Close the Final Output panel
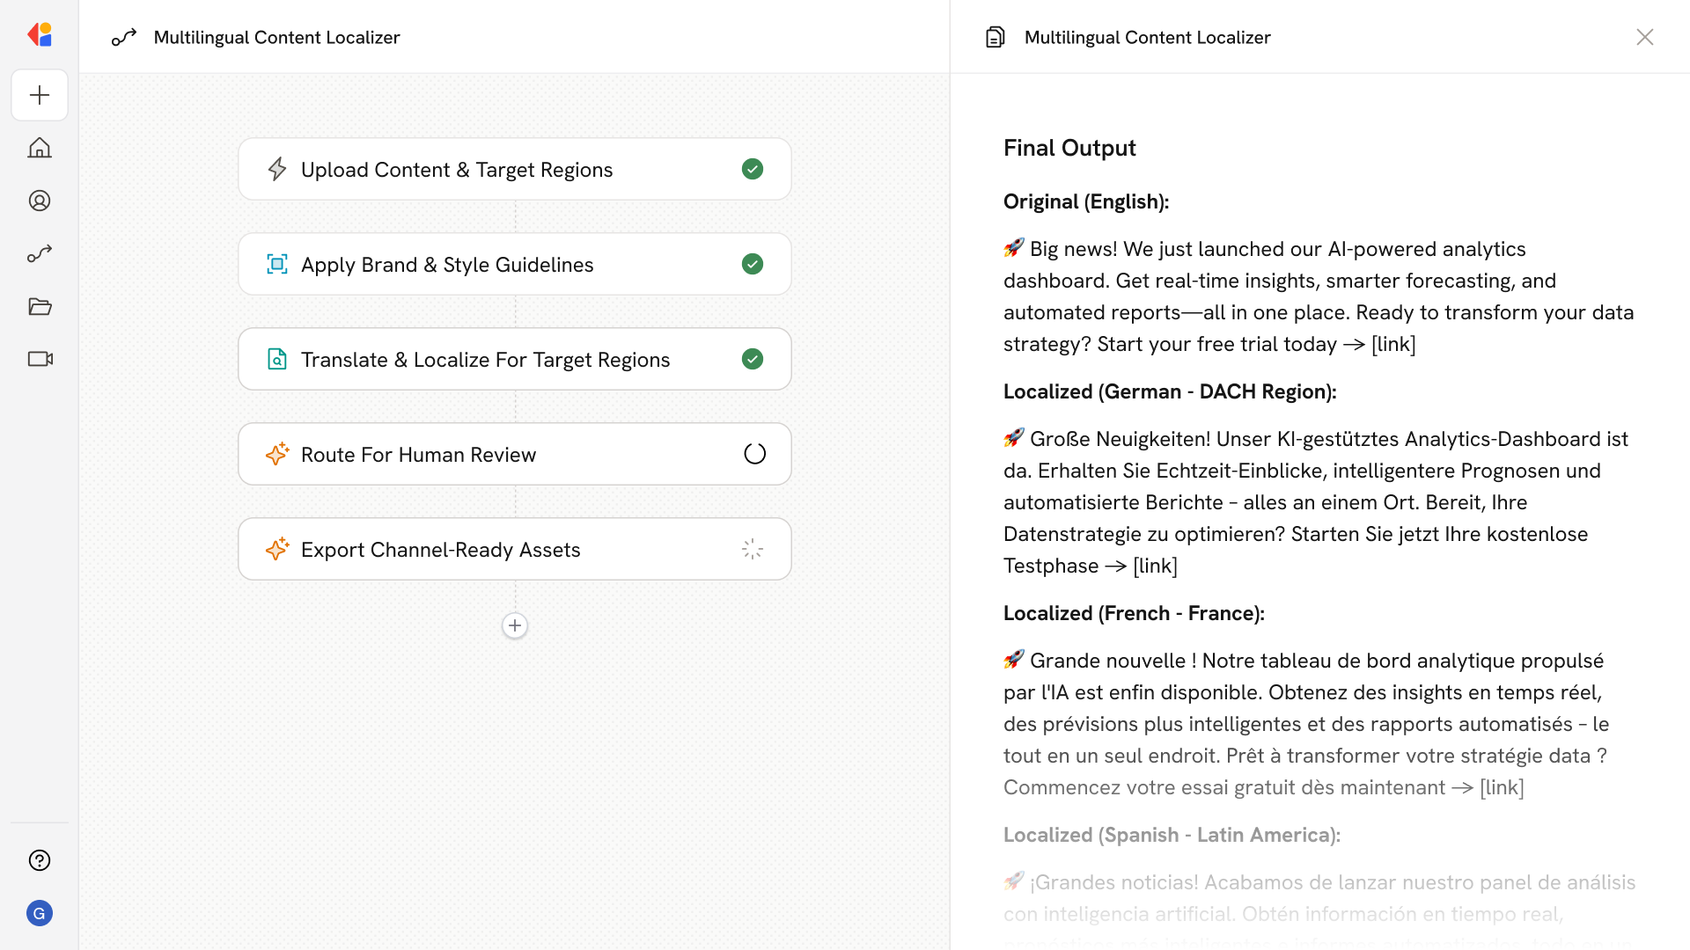The width and height of the screenshot is (1690, 950). tap(1645, 37)
